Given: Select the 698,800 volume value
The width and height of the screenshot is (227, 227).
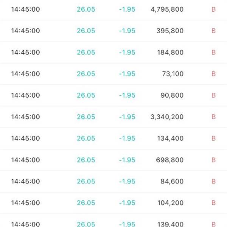Looking at the screenshot, I should tap(170, 160).
